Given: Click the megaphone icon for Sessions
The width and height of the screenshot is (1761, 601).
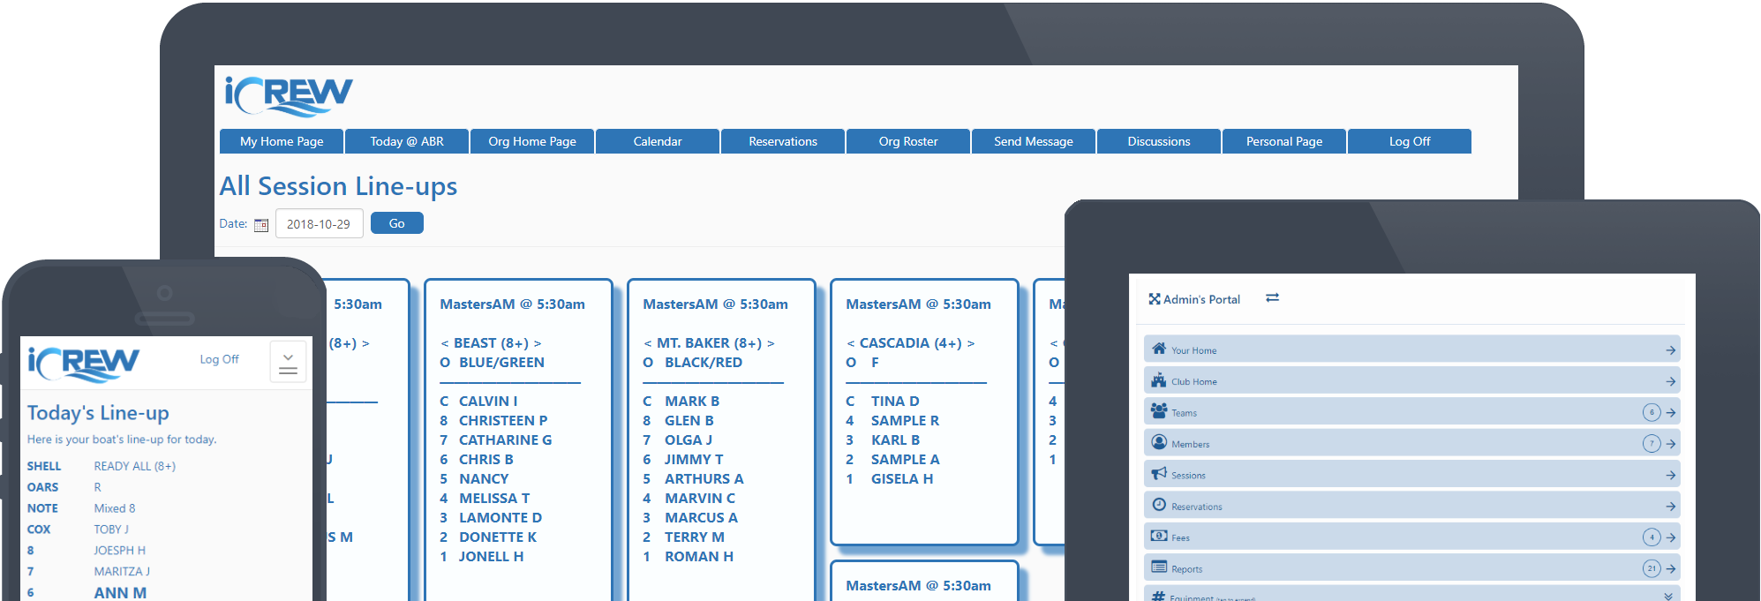Looking at the screenshot, I should click(x=1159, y=474).
